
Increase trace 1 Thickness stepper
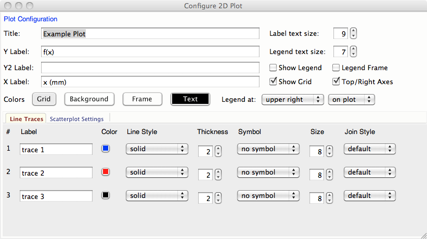point(218,149)
